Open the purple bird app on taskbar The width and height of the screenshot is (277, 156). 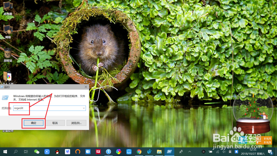pos(68,152)
